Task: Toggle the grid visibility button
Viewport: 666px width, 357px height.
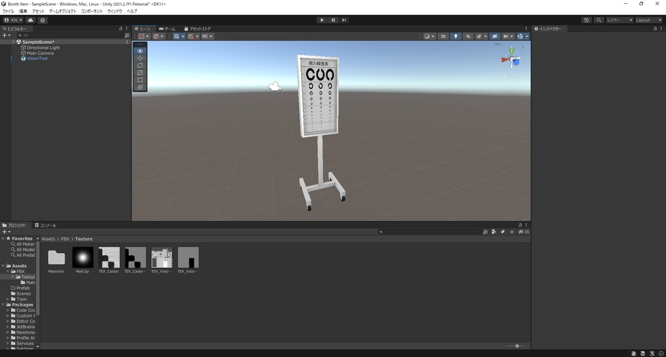Action: pyautogui.click(x=176, y=36)
